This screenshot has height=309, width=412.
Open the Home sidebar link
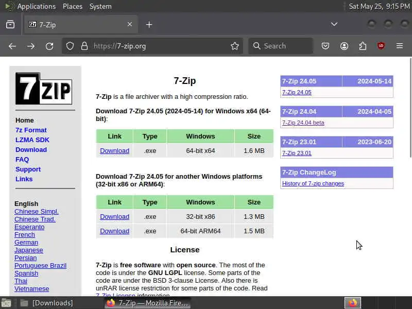[x=24, y=121]
